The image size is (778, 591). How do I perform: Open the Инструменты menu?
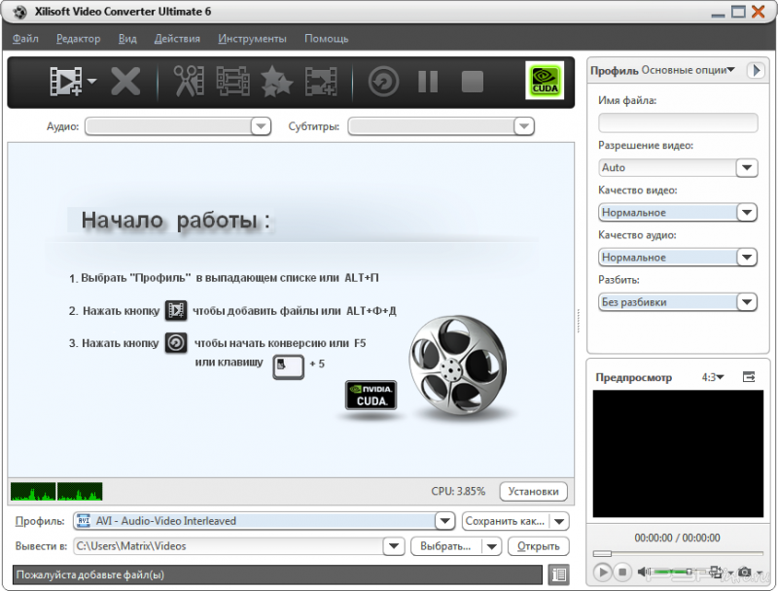click(x=252, y=39)
